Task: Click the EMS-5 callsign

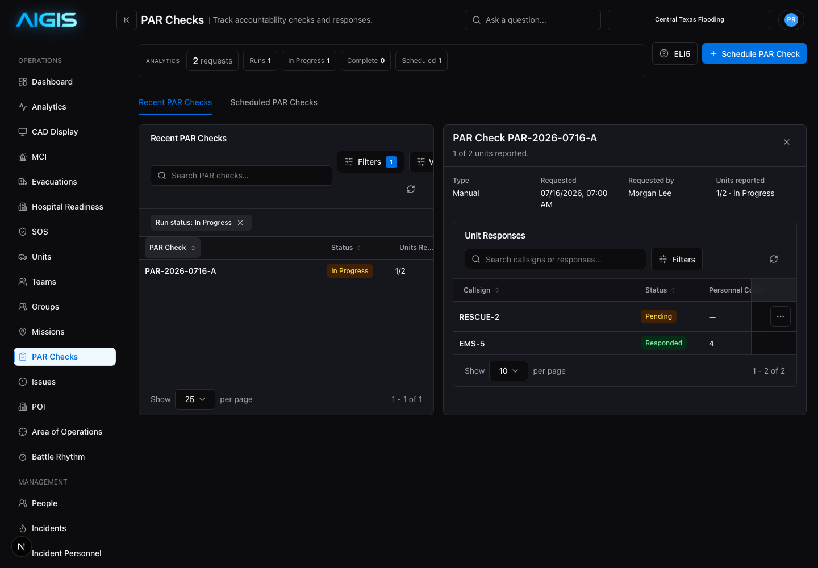Action: [x=471, y=344]
